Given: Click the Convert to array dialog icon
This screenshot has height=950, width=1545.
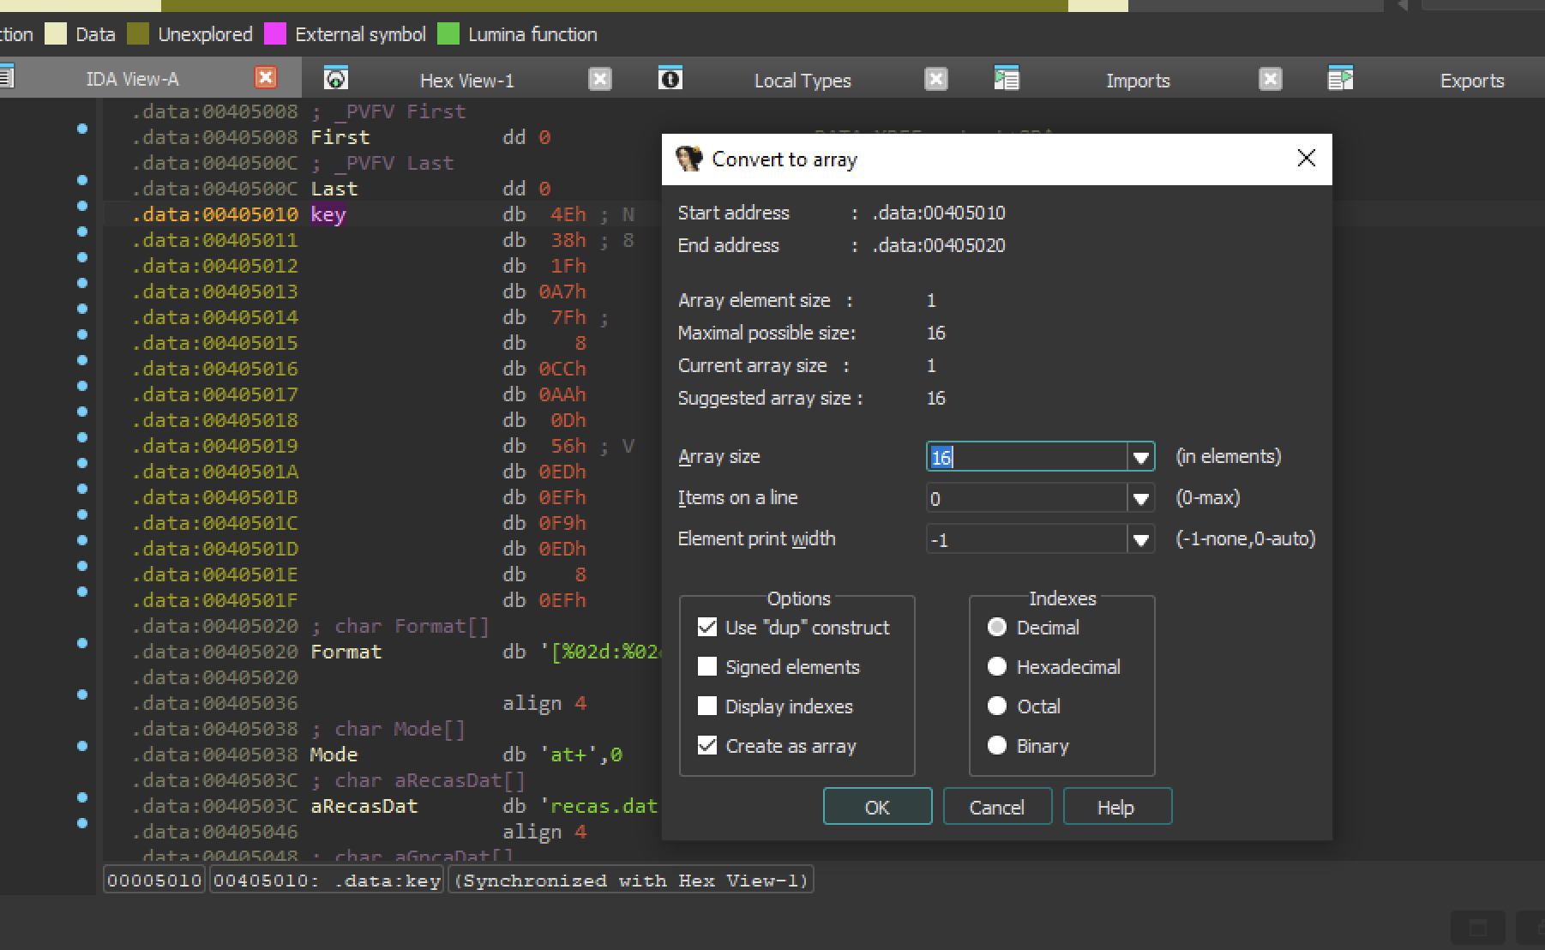Looking at the screenshot, I should pyautogui.click(x=688, y=159).
